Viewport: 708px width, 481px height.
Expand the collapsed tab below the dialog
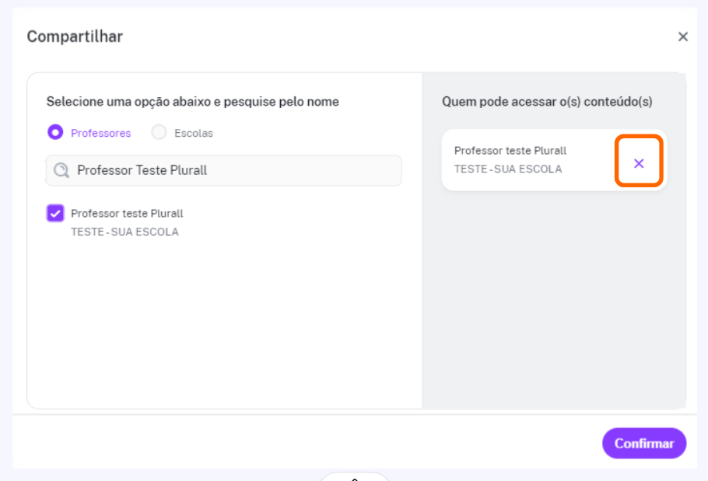(x=355, y=476)
